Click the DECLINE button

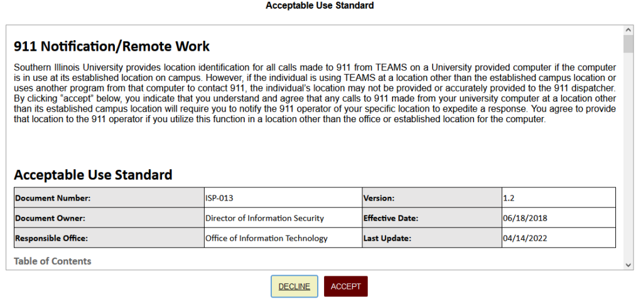pyautogui.click(x=294, y=286)
